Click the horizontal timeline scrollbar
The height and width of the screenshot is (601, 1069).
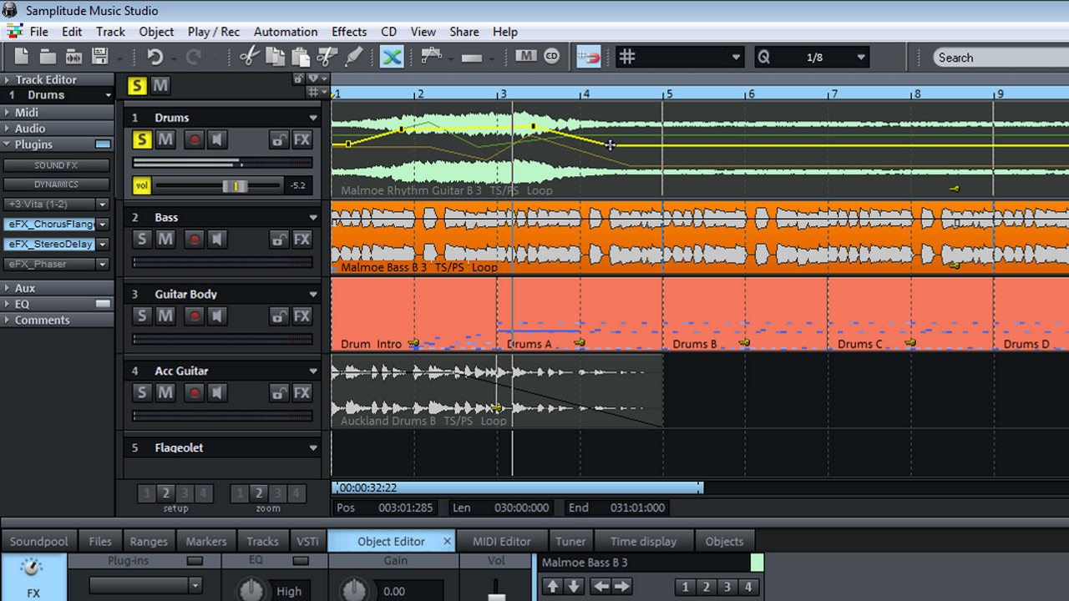[518, 487]
